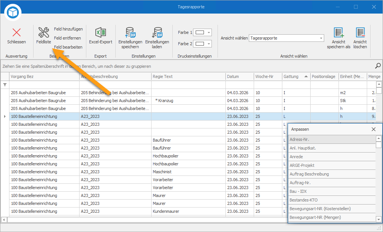Screen dimensions: 383x232
Task: Close the Anpassen panel
Action: pyautogui.click(x=374, y=129)
